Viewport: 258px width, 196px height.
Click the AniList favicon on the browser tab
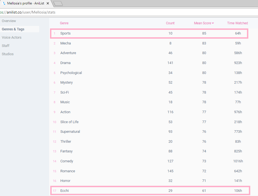click(x=4, y=3)
